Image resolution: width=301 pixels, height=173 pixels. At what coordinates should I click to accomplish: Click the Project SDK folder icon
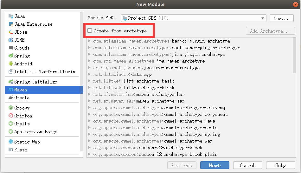125,18
